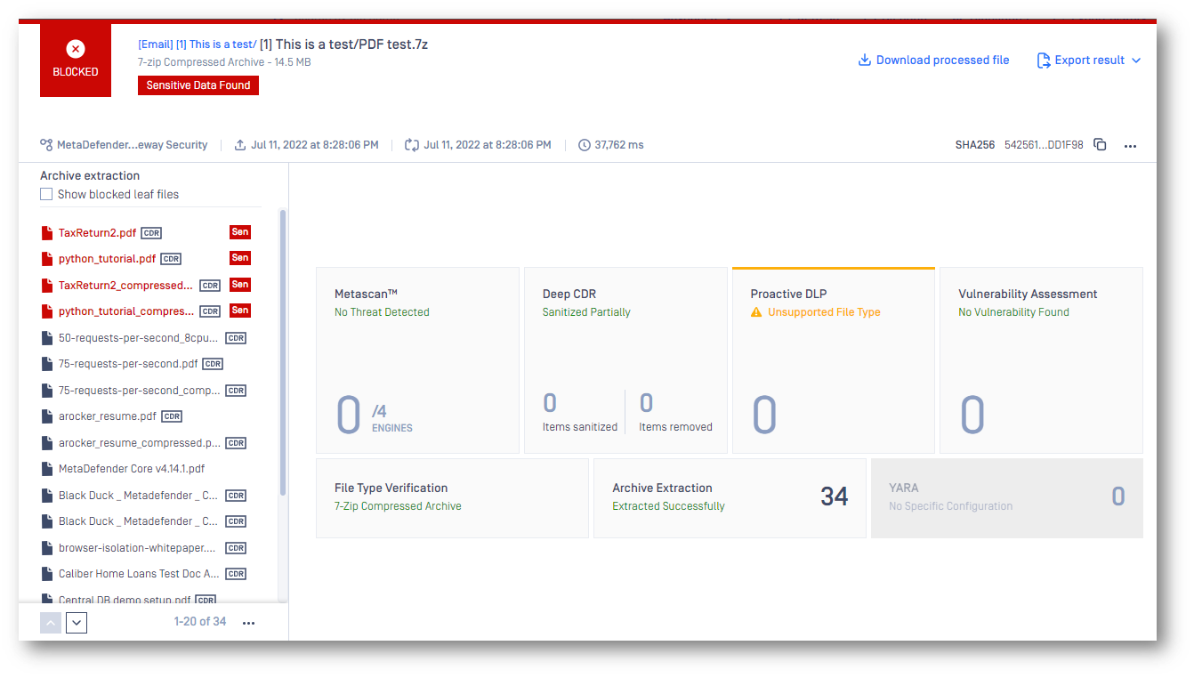The image size is (1194, 678).
Task: Click the 1-20 of 34 page range text
Action: point(200,622)
